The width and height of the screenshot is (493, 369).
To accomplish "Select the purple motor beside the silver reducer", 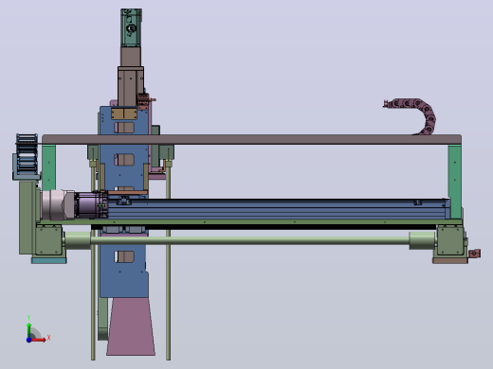I will click(x=91, y=205).
